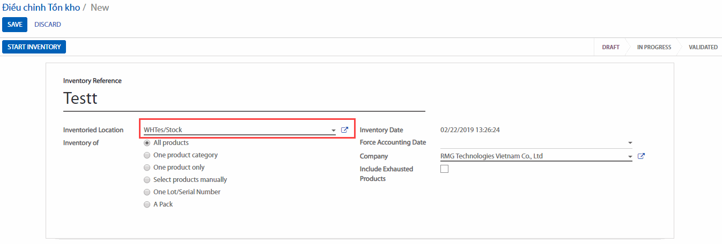Open external link icon beside Company field
The height and width of the screenshot is (244, 722).
coord(640,156)
